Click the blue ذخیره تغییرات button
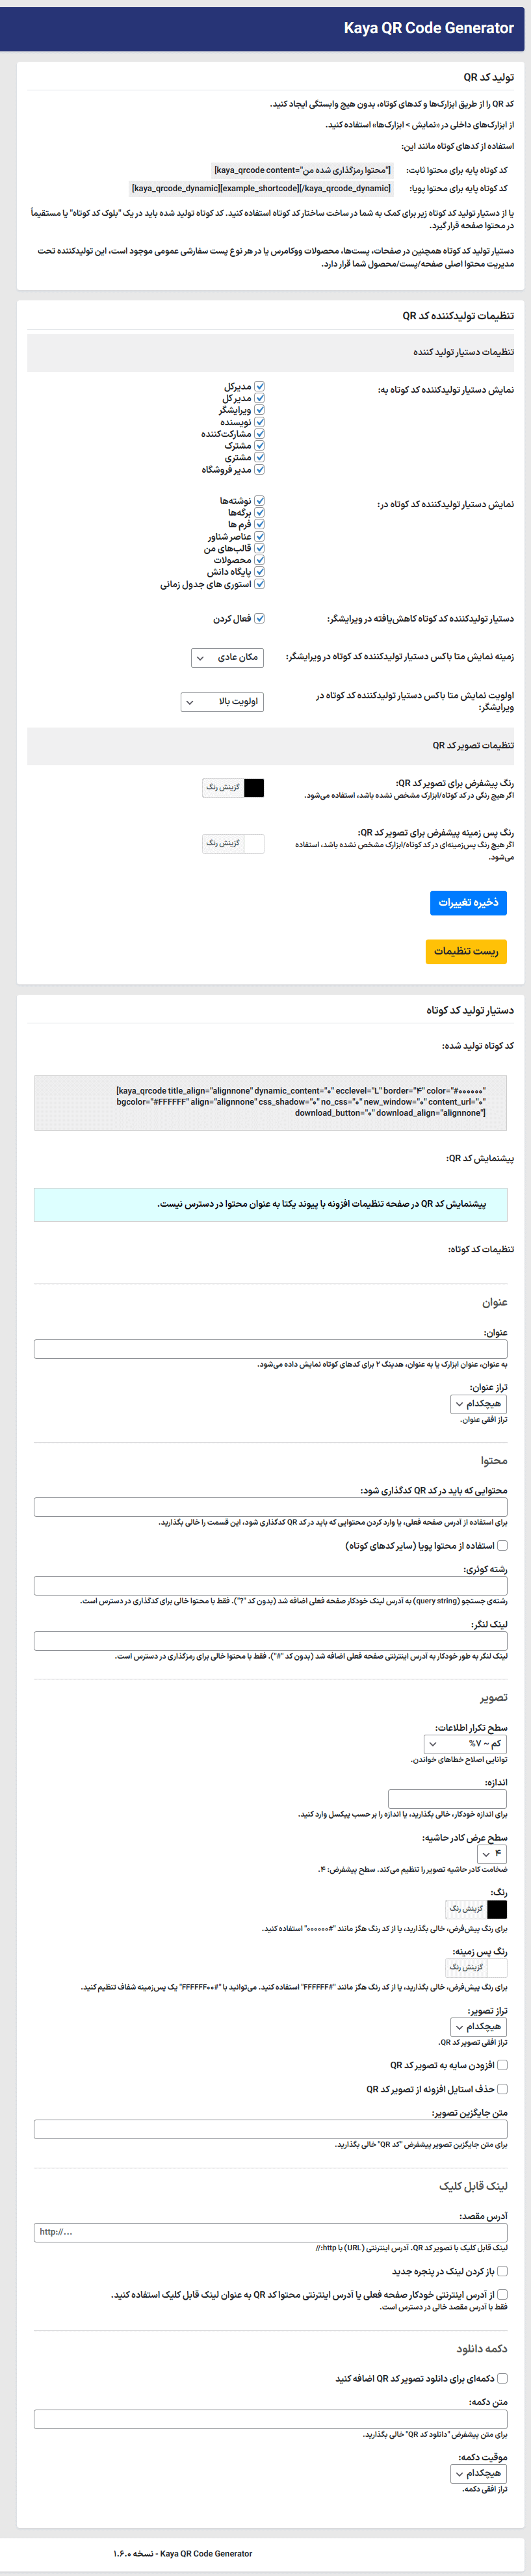This screenshot has height=2576, width=531. [x=468, y=903]
